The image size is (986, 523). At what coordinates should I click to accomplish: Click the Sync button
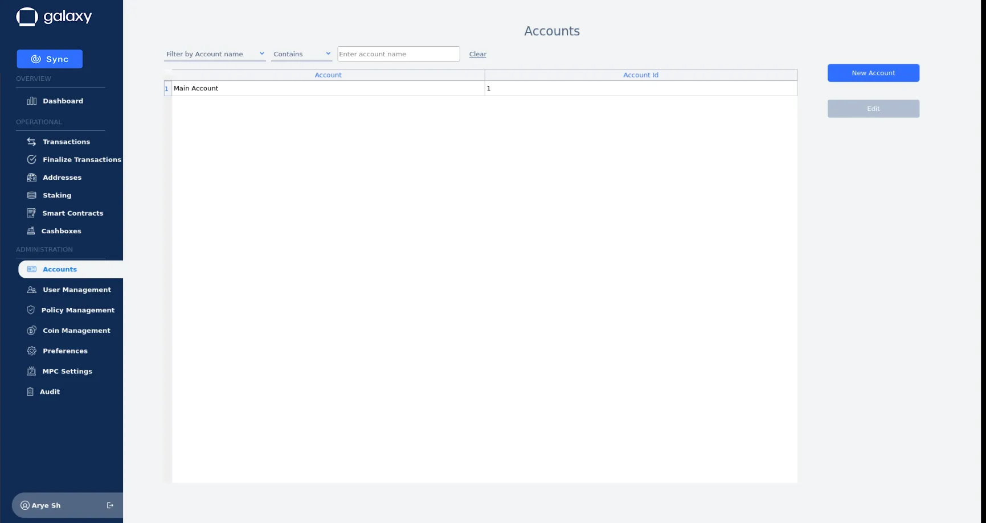point(50,59)
